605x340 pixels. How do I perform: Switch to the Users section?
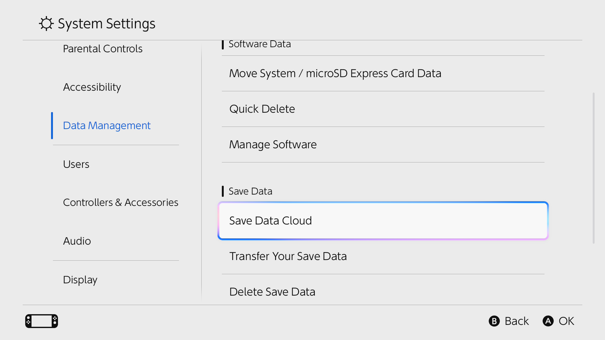(x=76, y=164)
